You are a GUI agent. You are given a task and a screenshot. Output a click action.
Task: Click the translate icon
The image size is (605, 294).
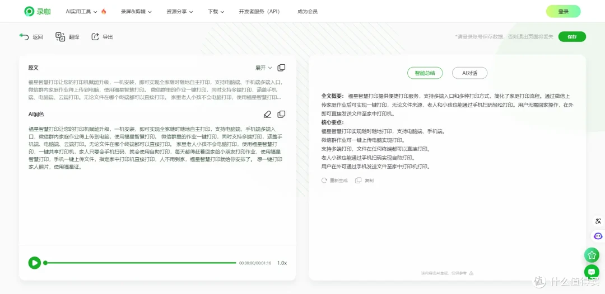coord(60,36)
